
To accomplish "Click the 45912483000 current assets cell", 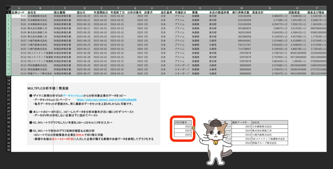I will (x=297, y=74).
